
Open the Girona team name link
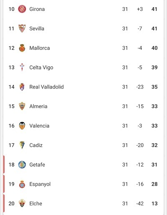coord(37,9)
